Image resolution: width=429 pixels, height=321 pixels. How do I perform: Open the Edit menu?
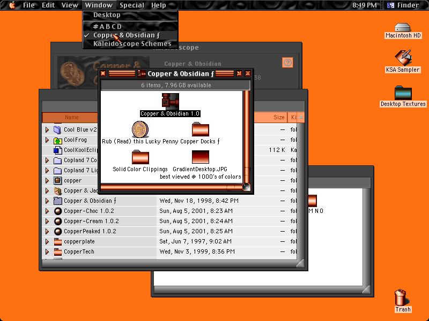click(48, 5)
